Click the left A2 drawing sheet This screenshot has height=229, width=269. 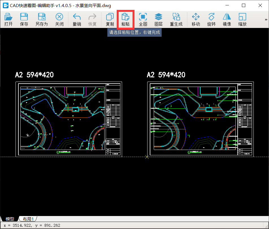pyautogui.click(x=69, y=119)
